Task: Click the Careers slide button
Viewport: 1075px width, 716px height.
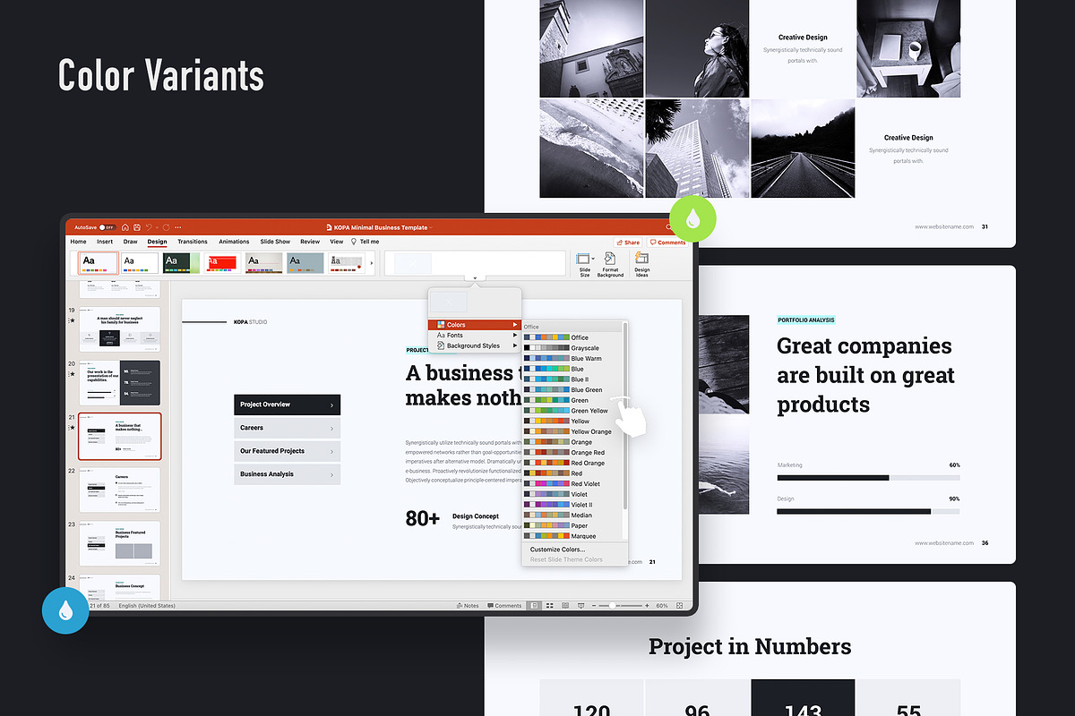Action: tap(288, 428)
